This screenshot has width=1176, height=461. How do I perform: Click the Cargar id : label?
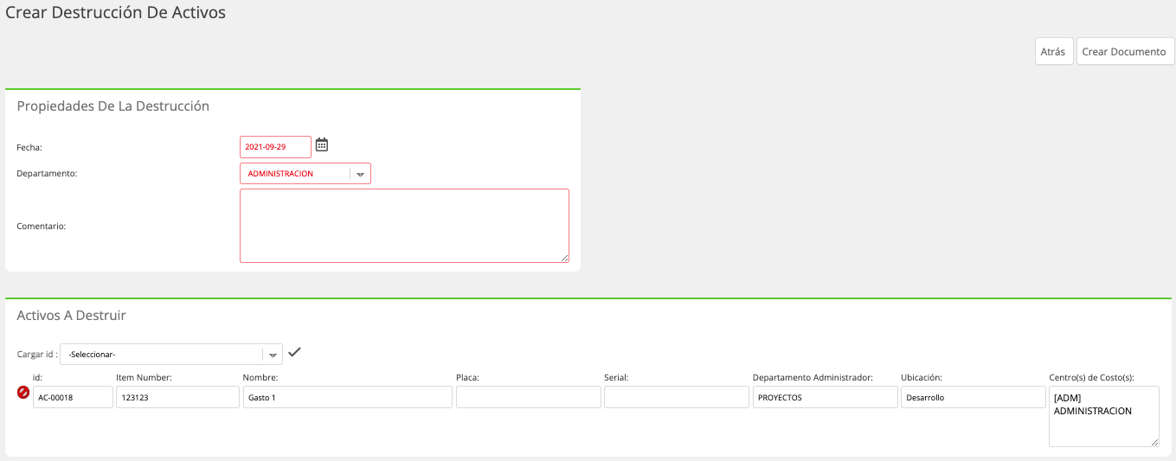point(37,355)
